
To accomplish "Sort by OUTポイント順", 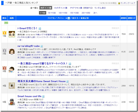I will (x=61, y=8).
